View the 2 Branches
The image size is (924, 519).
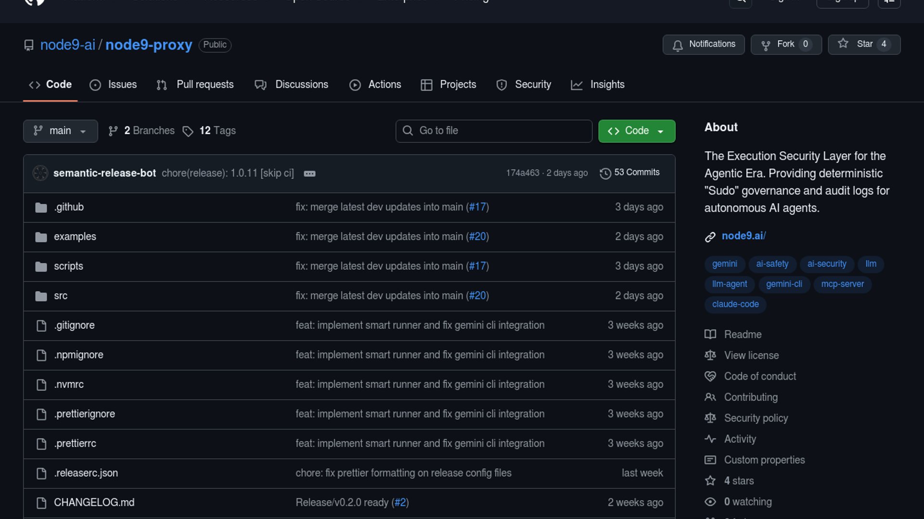click(x=141, y=131)
